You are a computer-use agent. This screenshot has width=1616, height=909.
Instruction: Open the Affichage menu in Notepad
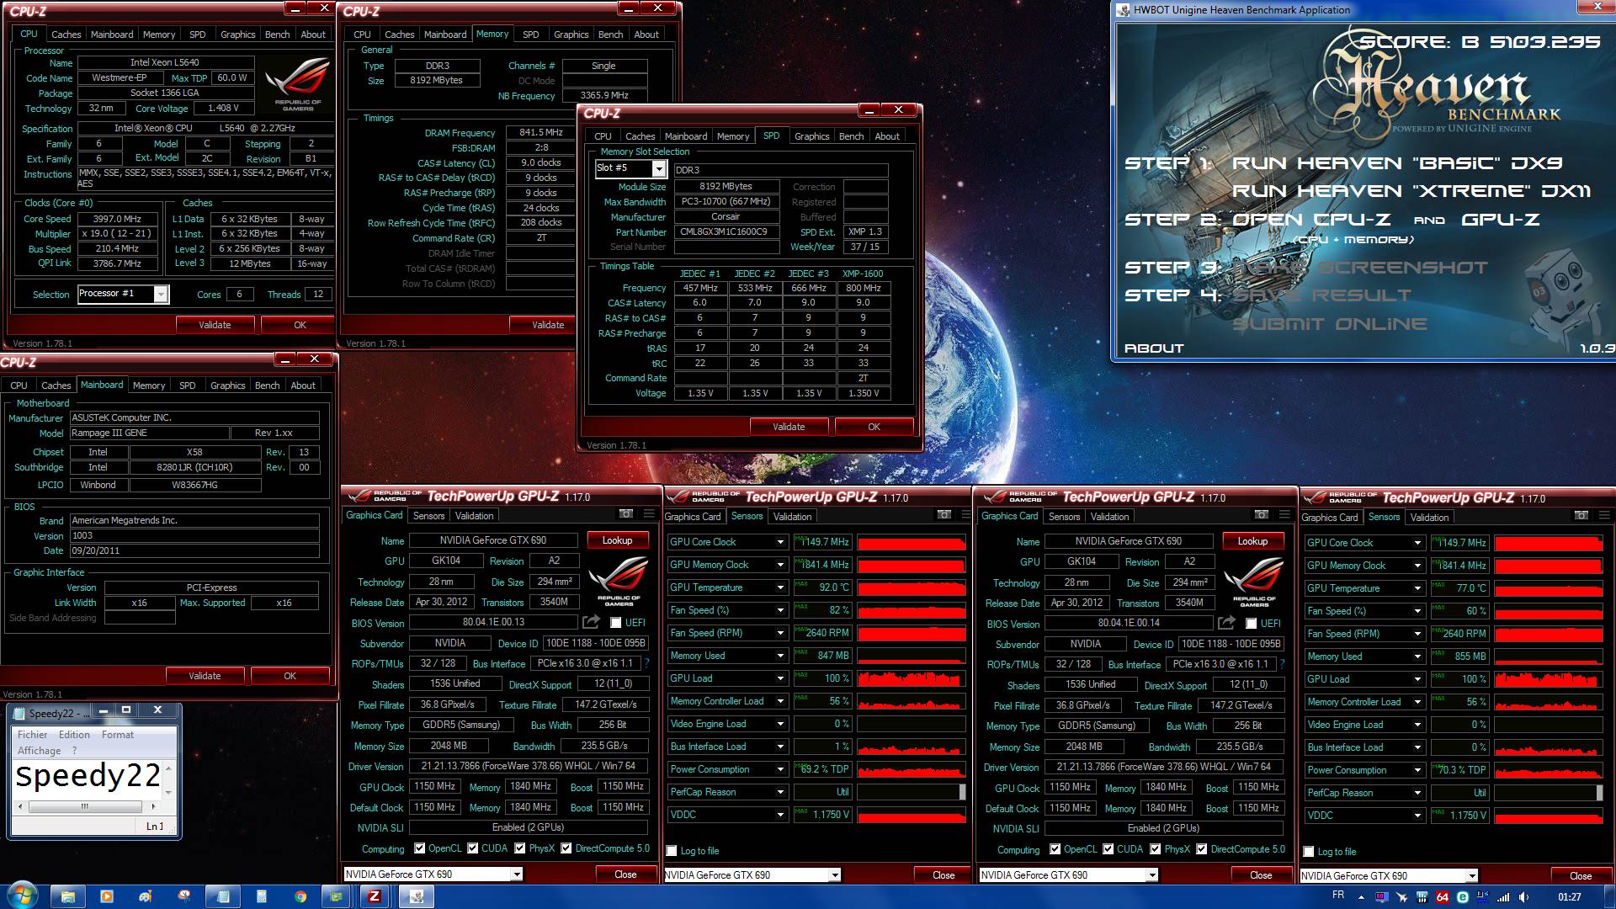pyautogui.click(x=39, y=751)
